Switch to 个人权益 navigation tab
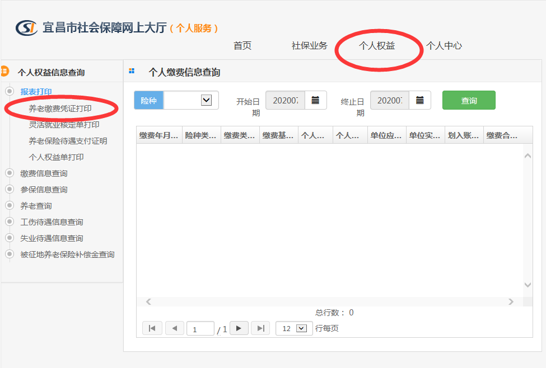The height and width of the screenshot is (368, 546). [377, 46]
